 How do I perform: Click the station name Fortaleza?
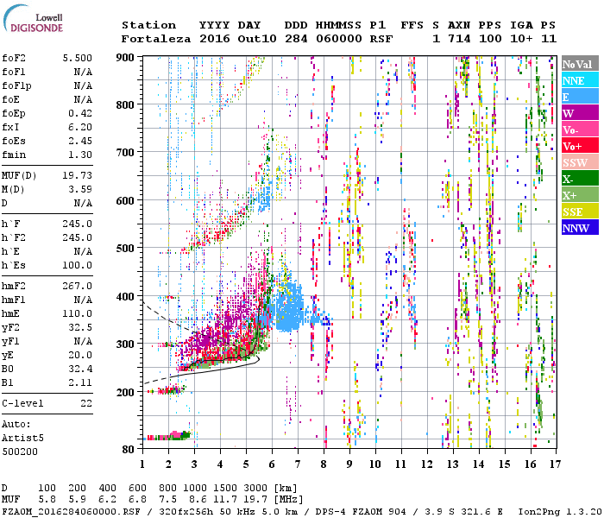tap(156, 39)
